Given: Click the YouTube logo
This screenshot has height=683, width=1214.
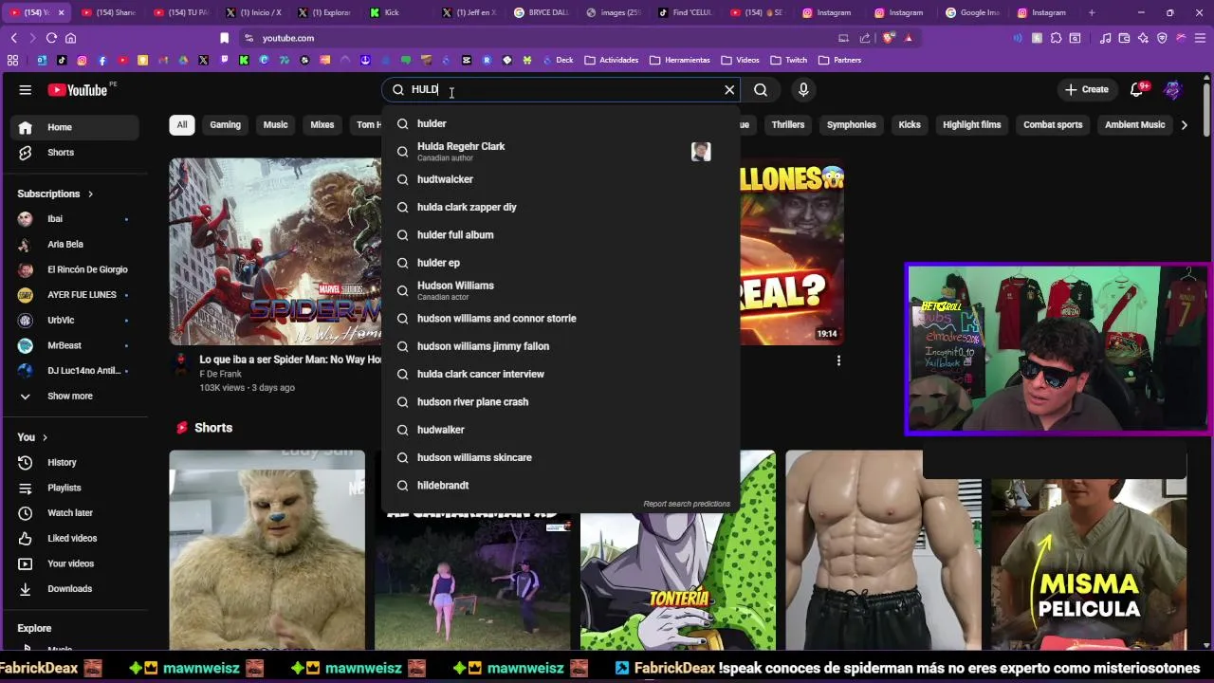Looking at the screenshot, I should [x=78, y=90].
